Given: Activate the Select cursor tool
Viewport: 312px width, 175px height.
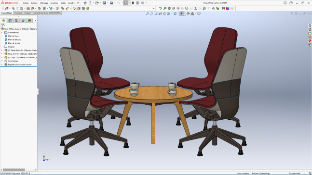Looking at the screenshot, I should click(126, 3).
